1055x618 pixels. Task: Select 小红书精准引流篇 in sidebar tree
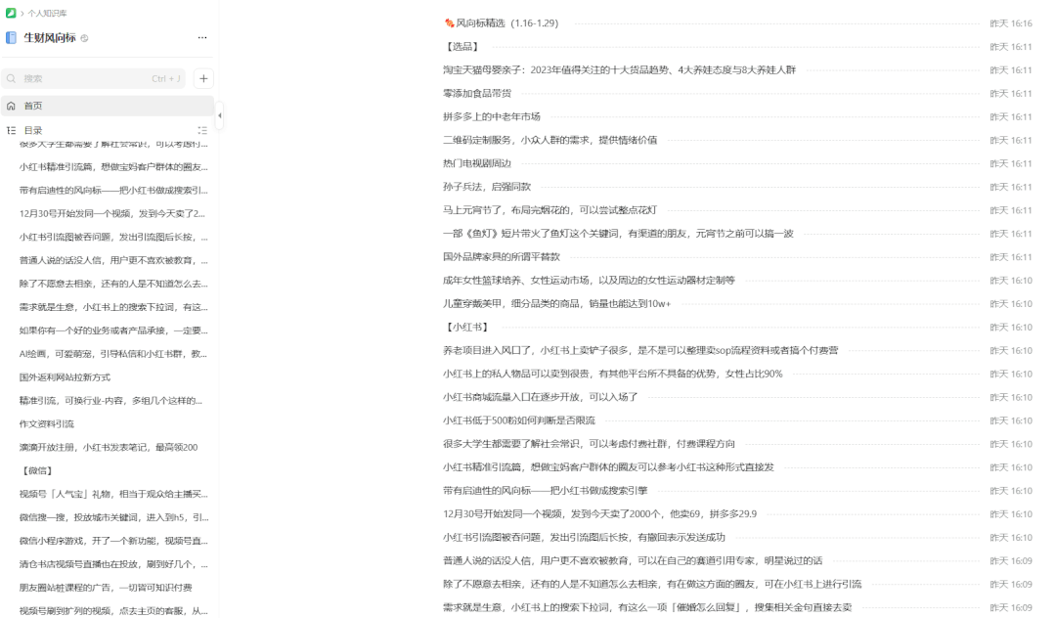[x=113, y=167]
